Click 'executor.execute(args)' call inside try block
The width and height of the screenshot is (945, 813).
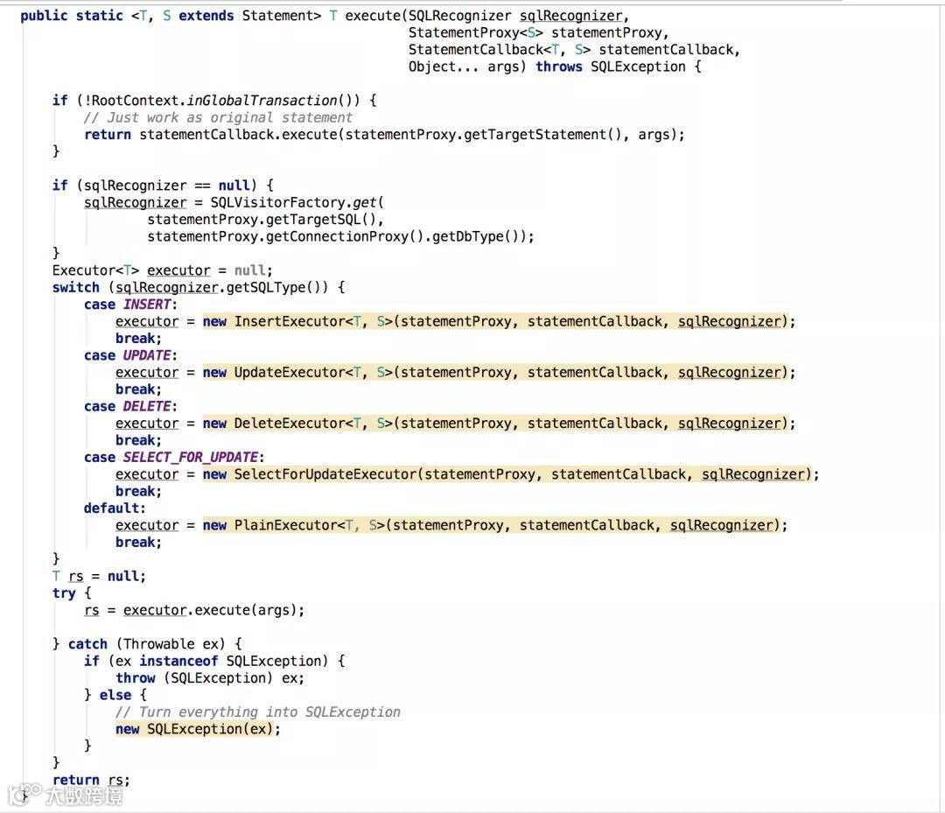(x=210, y=610)
